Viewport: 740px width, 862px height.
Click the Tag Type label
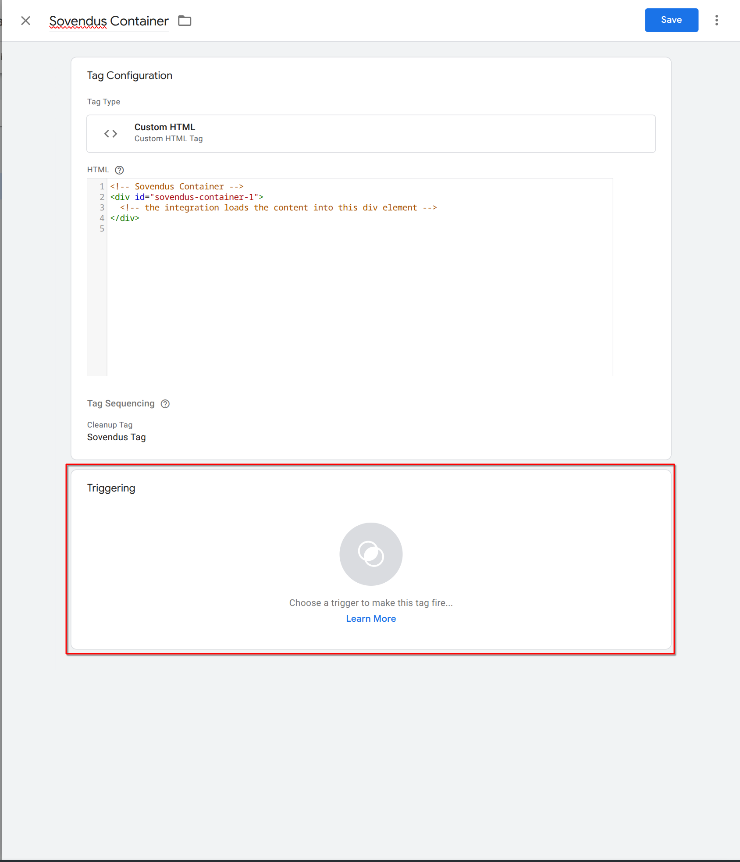coord(103,102)
